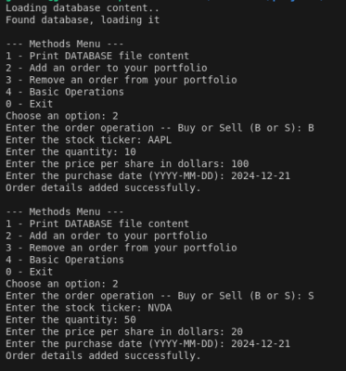Click first 'Print DATABASE file content' option
The height and width of the screenshot is (371, 346).
point(97,56)
